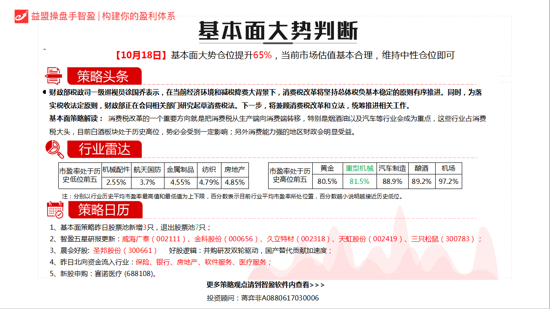
Task: Select the 行业雷达 red banner header
Action: (x=104, y=149)
